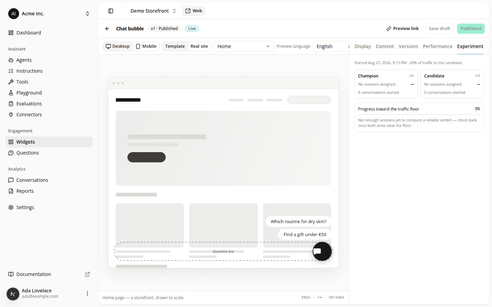
Task: Click the Agents robot icon
Action: [11, 60]
